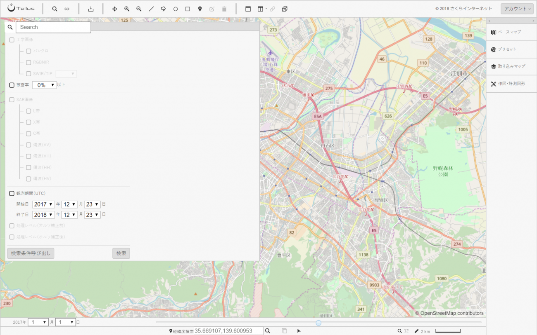537x335 pixels.
Task: Click the 検索条件呼び出し button
Action: click(31, 253)
